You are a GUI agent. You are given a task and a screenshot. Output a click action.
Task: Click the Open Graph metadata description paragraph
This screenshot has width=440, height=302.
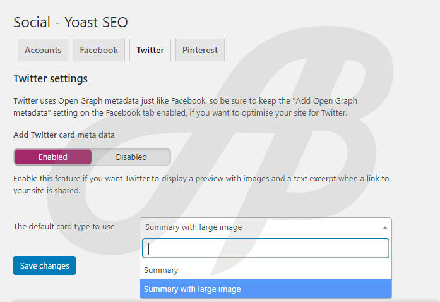[x=185, y=107]
